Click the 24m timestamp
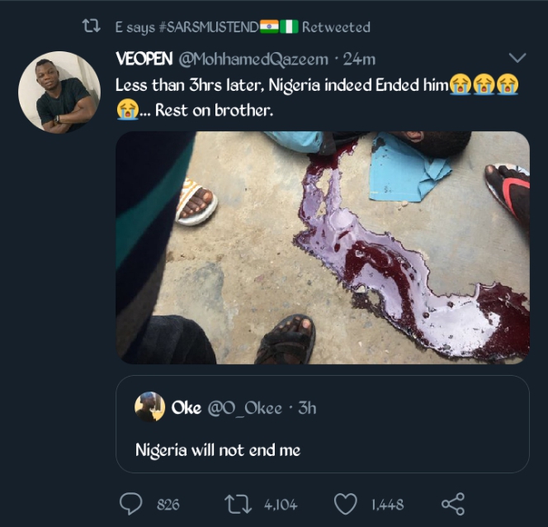The width and height of the screenshot is (548, 527). 359,59
